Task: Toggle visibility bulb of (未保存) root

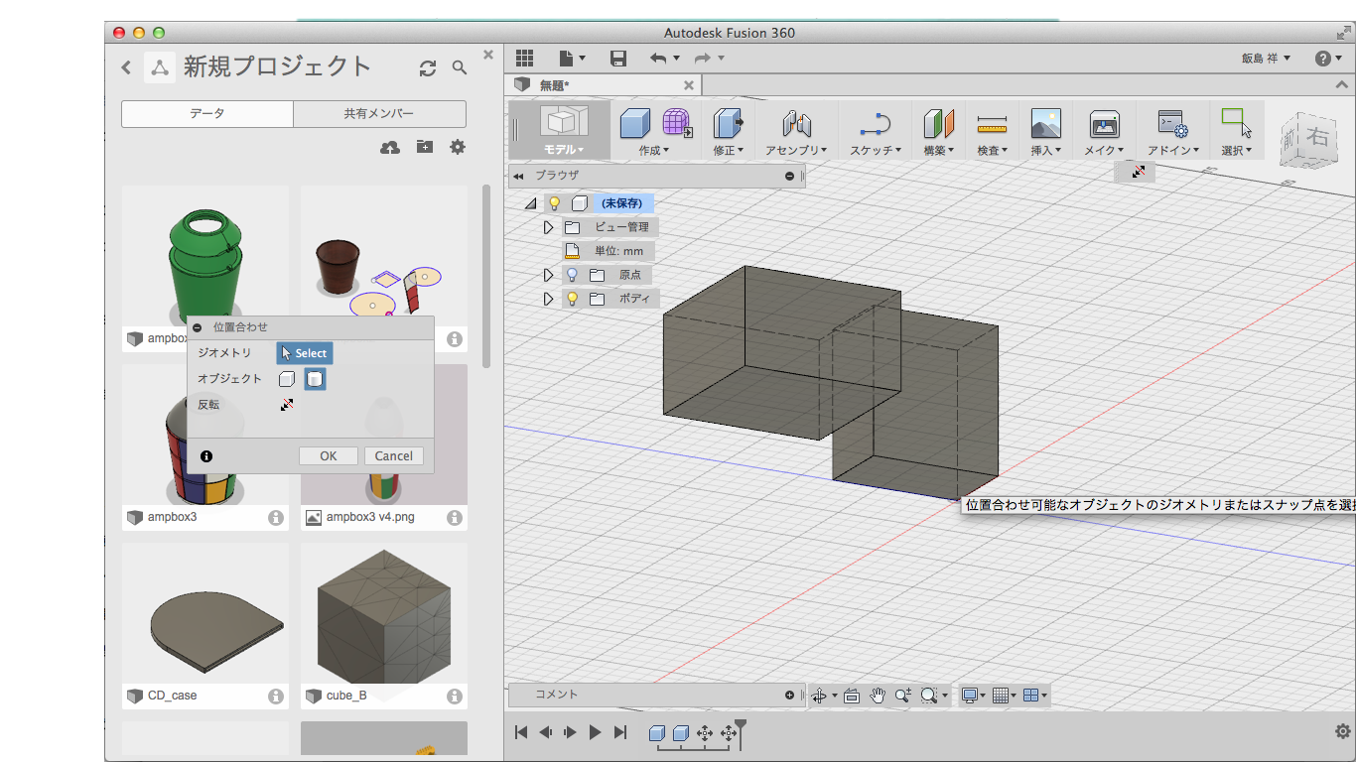Action: [555, 203]
